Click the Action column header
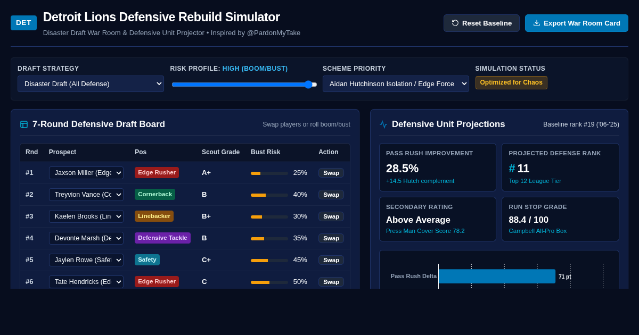This screenshot has height=335, width=639. click(329, 152)
